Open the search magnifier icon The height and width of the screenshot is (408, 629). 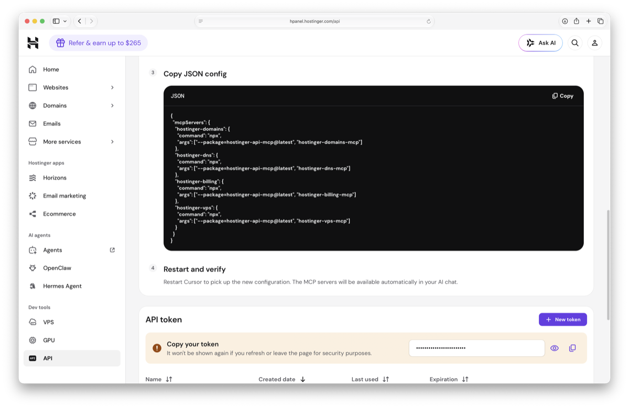tap(575, 43)
